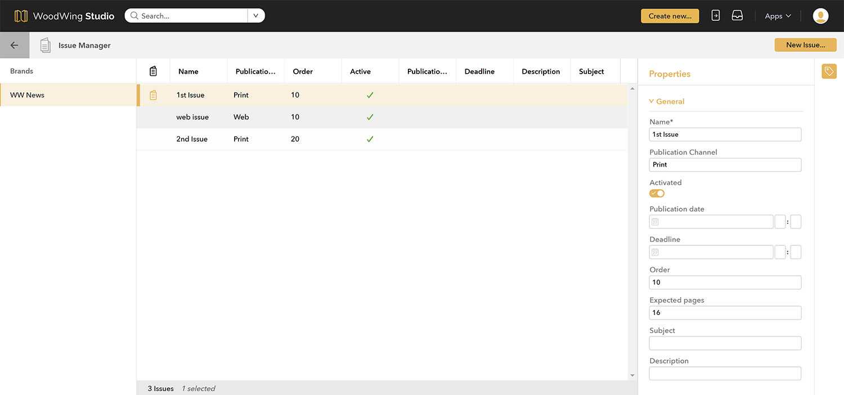Collapse the General properties section
The height and width of the screenshot is (395, 844).
667,102
